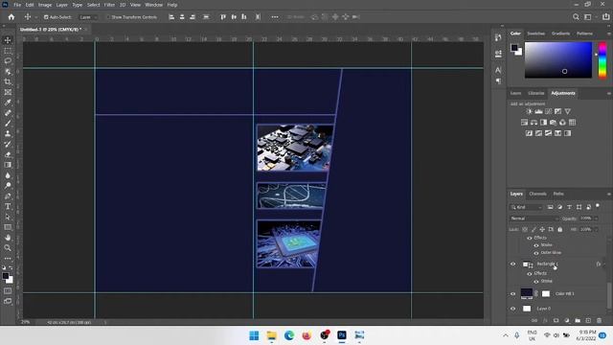Image resolution: width=613 pixels, height=345 pixels.
Task: Select the Lasso tool
Action: (x=8, y=61)
